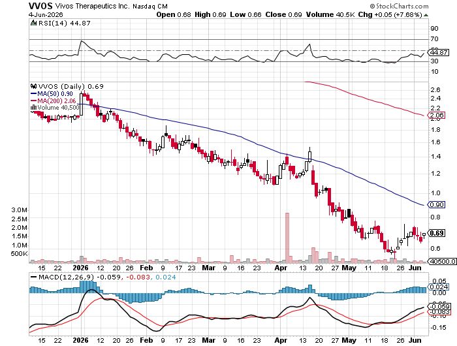Click the 30 level label on RSI scale
Image resolution: width=457 pixels, height=346 pixels.
click(434, 61)
